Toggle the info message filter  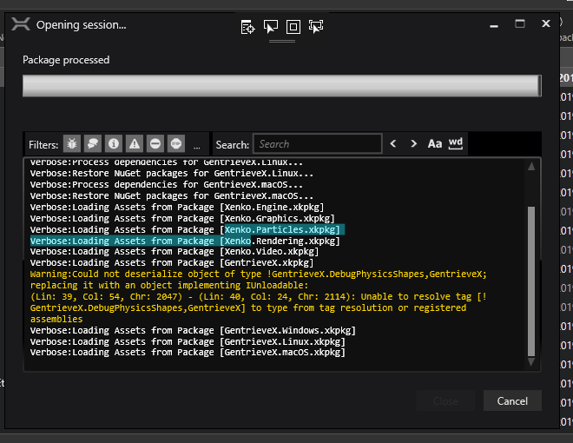114,143
